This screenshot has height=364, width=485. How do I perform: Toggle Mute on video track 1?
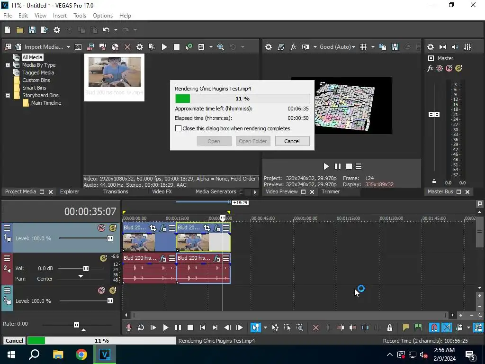[101, 228]
